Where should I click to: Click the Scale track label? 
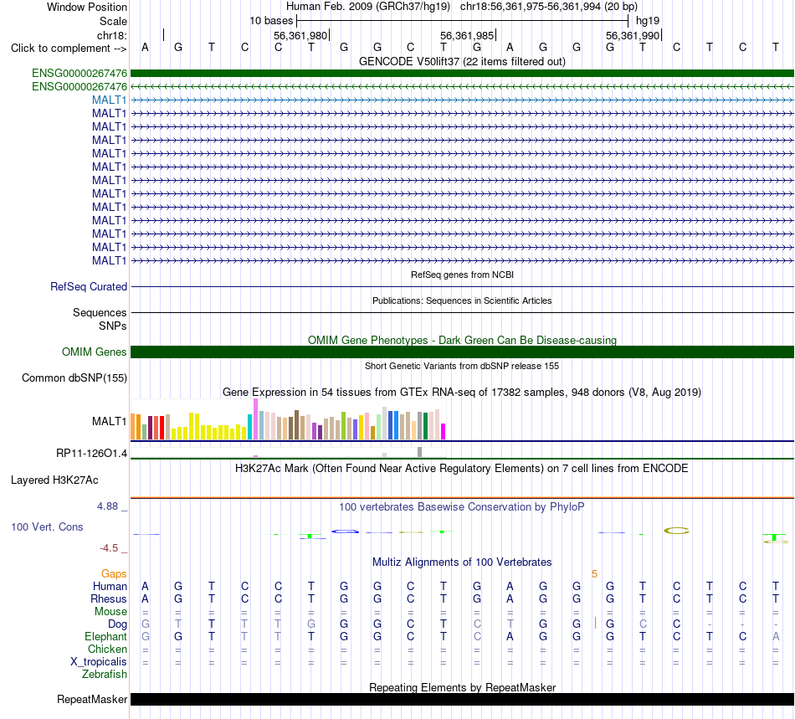(113, 21)
